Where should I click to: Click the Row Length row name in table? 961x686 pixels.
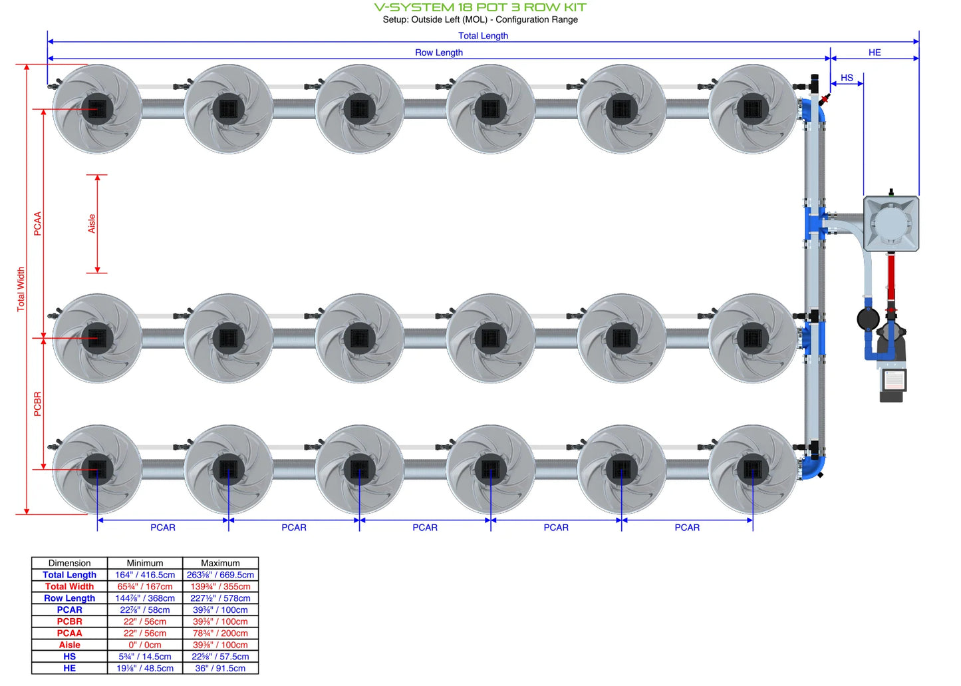coord(70,598)
